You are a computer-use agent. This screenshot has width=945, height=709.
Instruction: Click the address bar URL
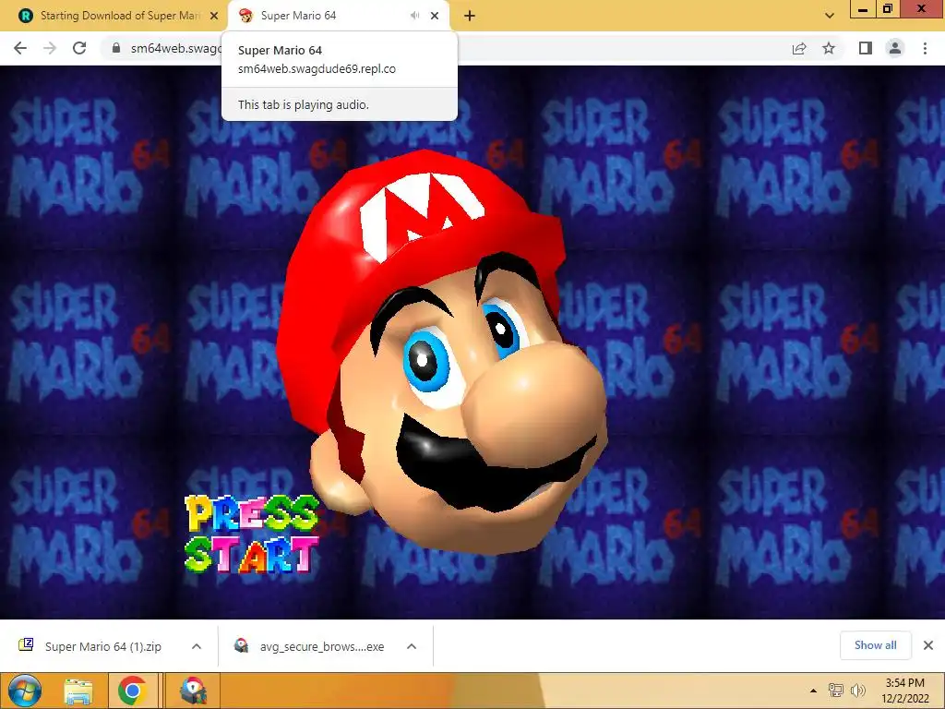point(174,48)
